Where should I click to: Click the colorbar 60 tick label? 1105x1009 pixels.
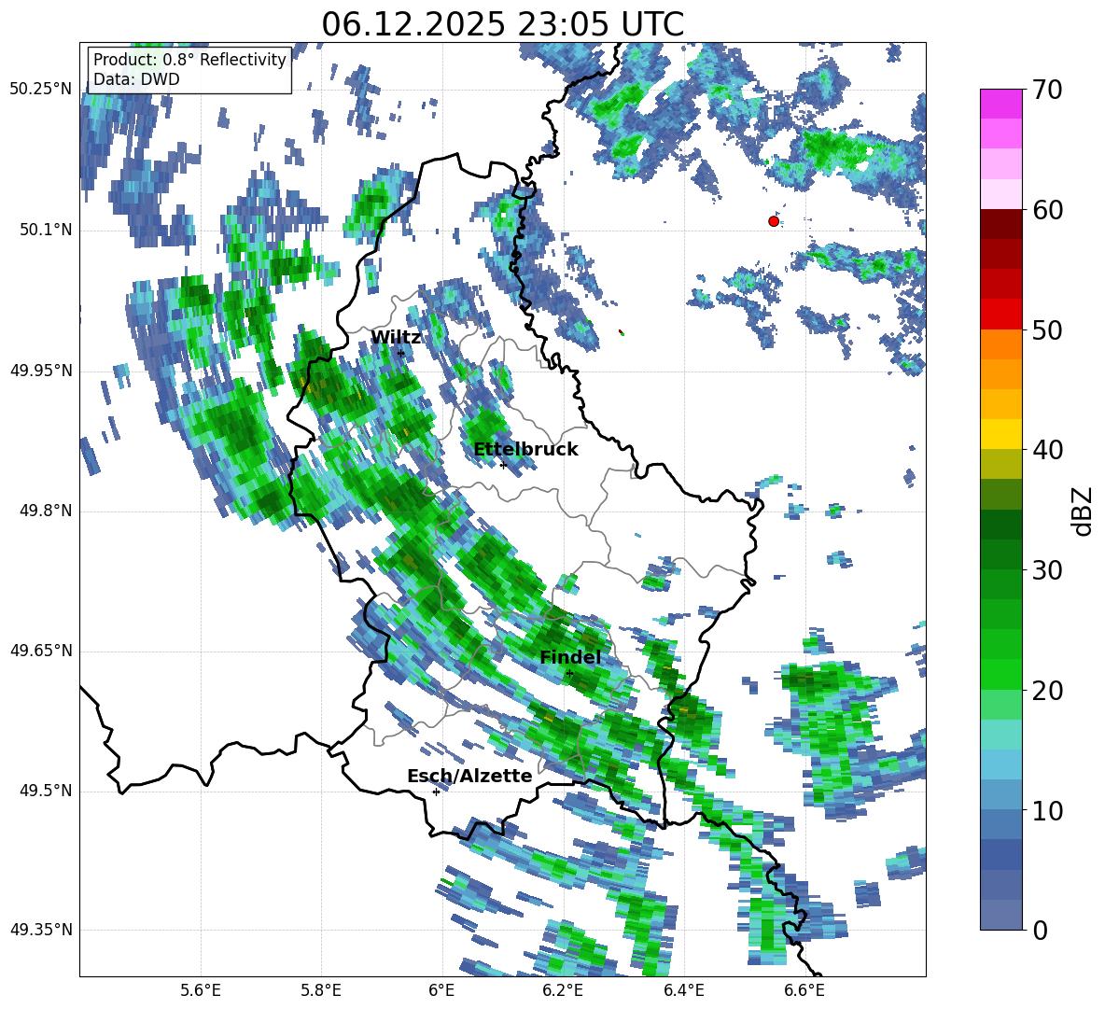[x=1047, y=210]
